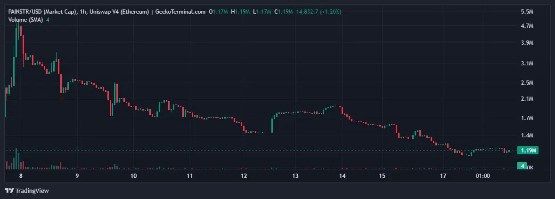This screenshot has height=199, width=555.
Task: Click the Uniswap V4 (Ethereum) label
Action: click(119, 12)
